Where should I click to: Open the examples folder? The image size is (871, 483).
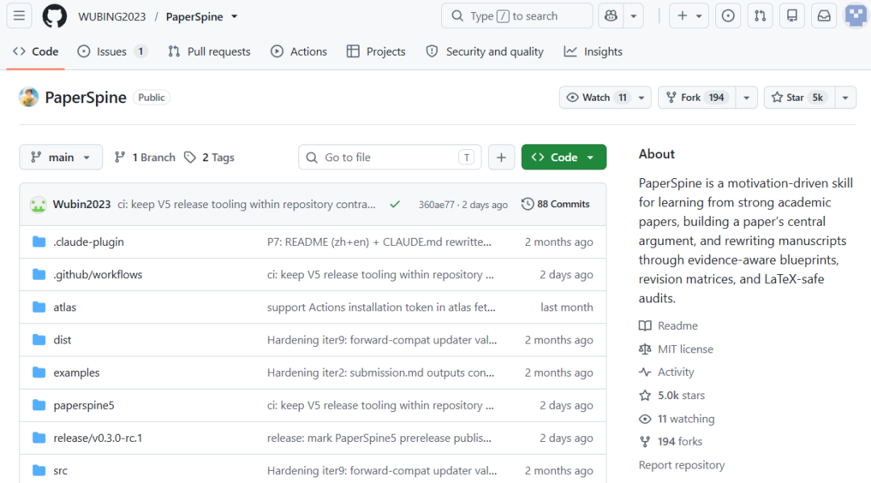(x=76, y=373)
